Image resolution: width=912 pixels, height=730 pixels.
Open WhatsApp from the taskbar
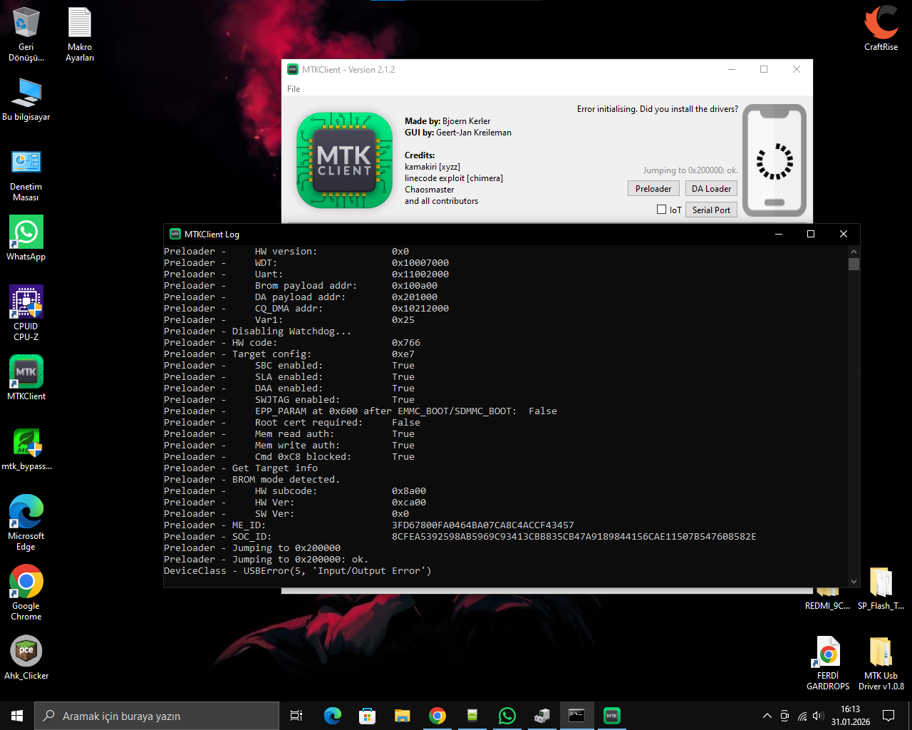[507, 716]
